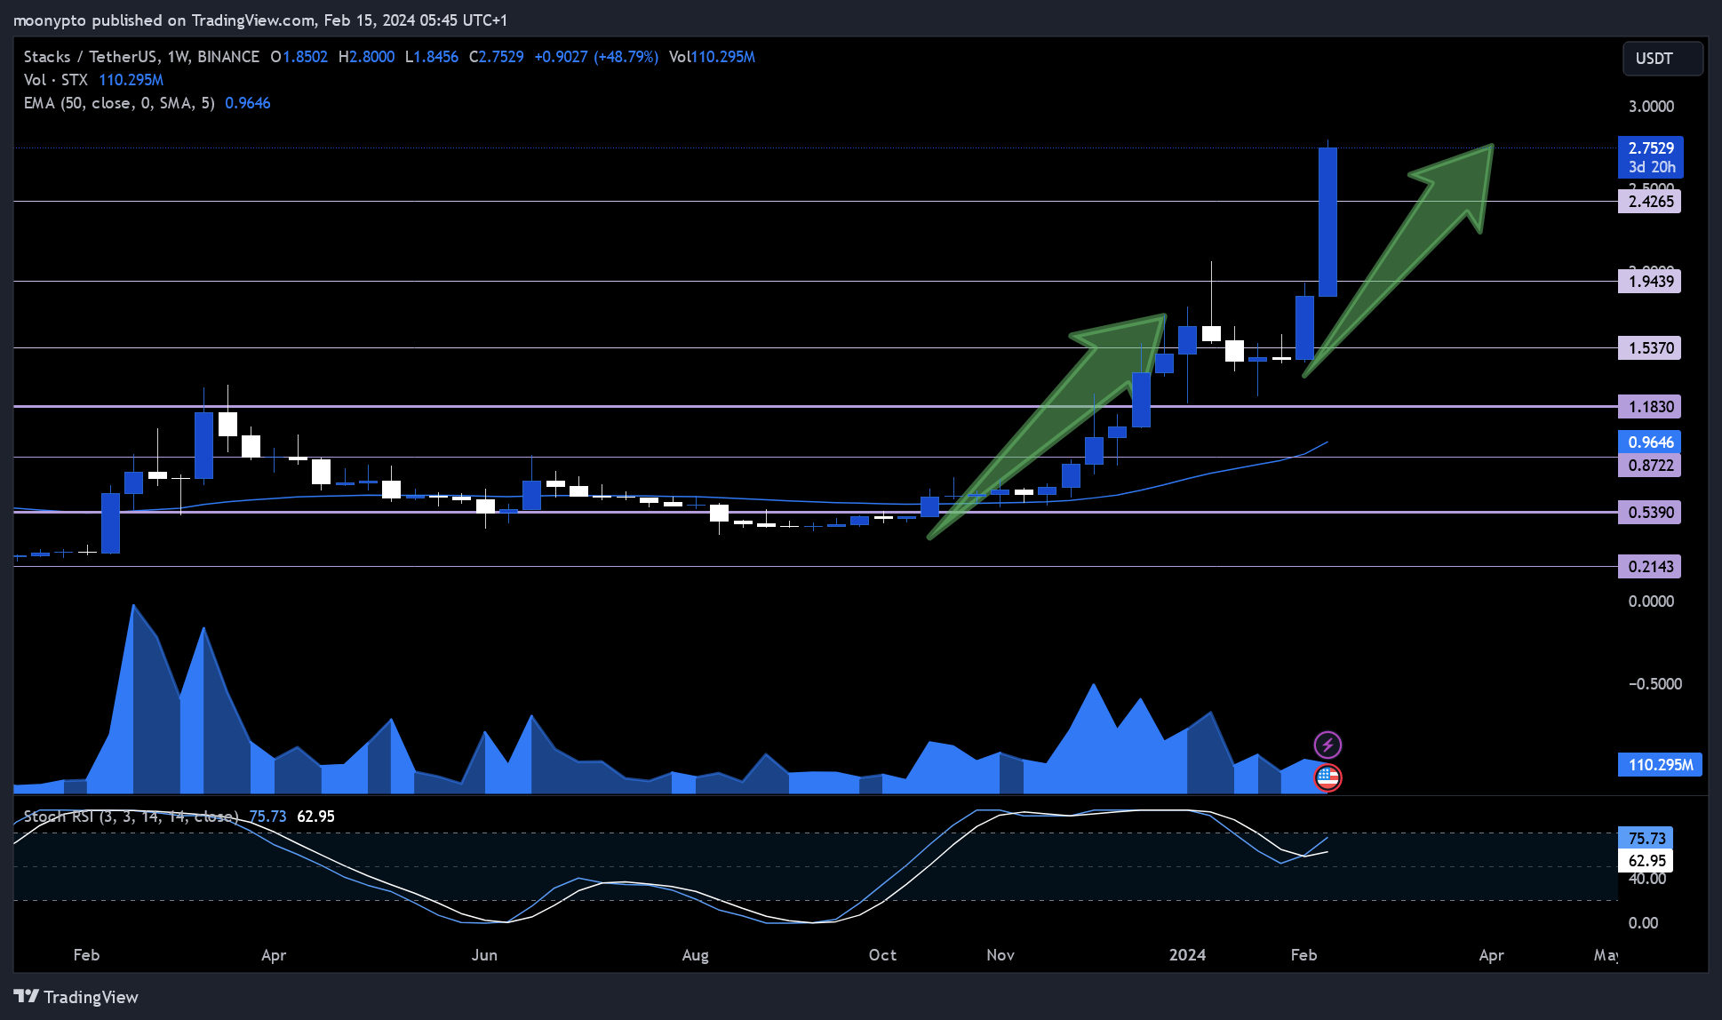Click the 0.8722 horizontal line price label

1650,466
